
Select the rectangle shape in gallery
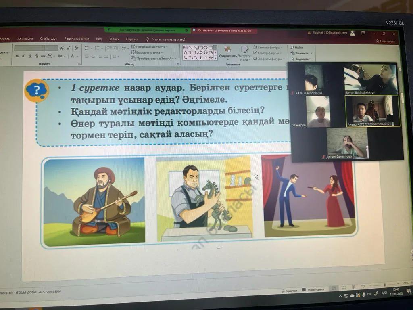point(200,48)
